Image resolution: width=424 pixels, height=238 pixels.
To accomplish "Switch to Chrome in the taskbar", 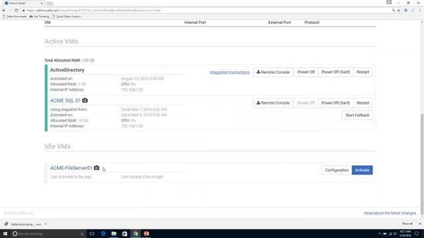I will coord(135,233).
